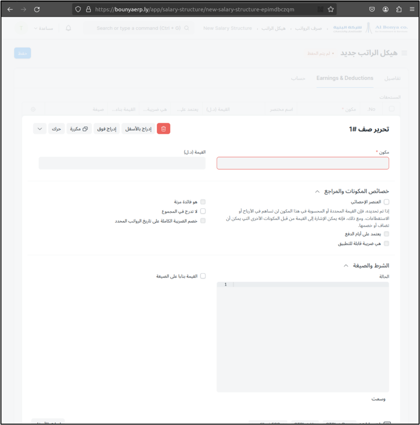Collapse the الشرط والصيغة section

click(345, 266)
